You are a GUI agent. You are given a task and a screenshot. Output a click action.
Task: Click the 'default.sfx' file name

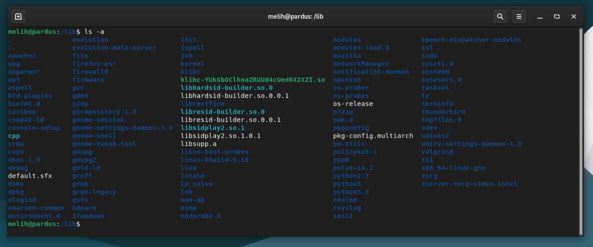tap(30, 176)
